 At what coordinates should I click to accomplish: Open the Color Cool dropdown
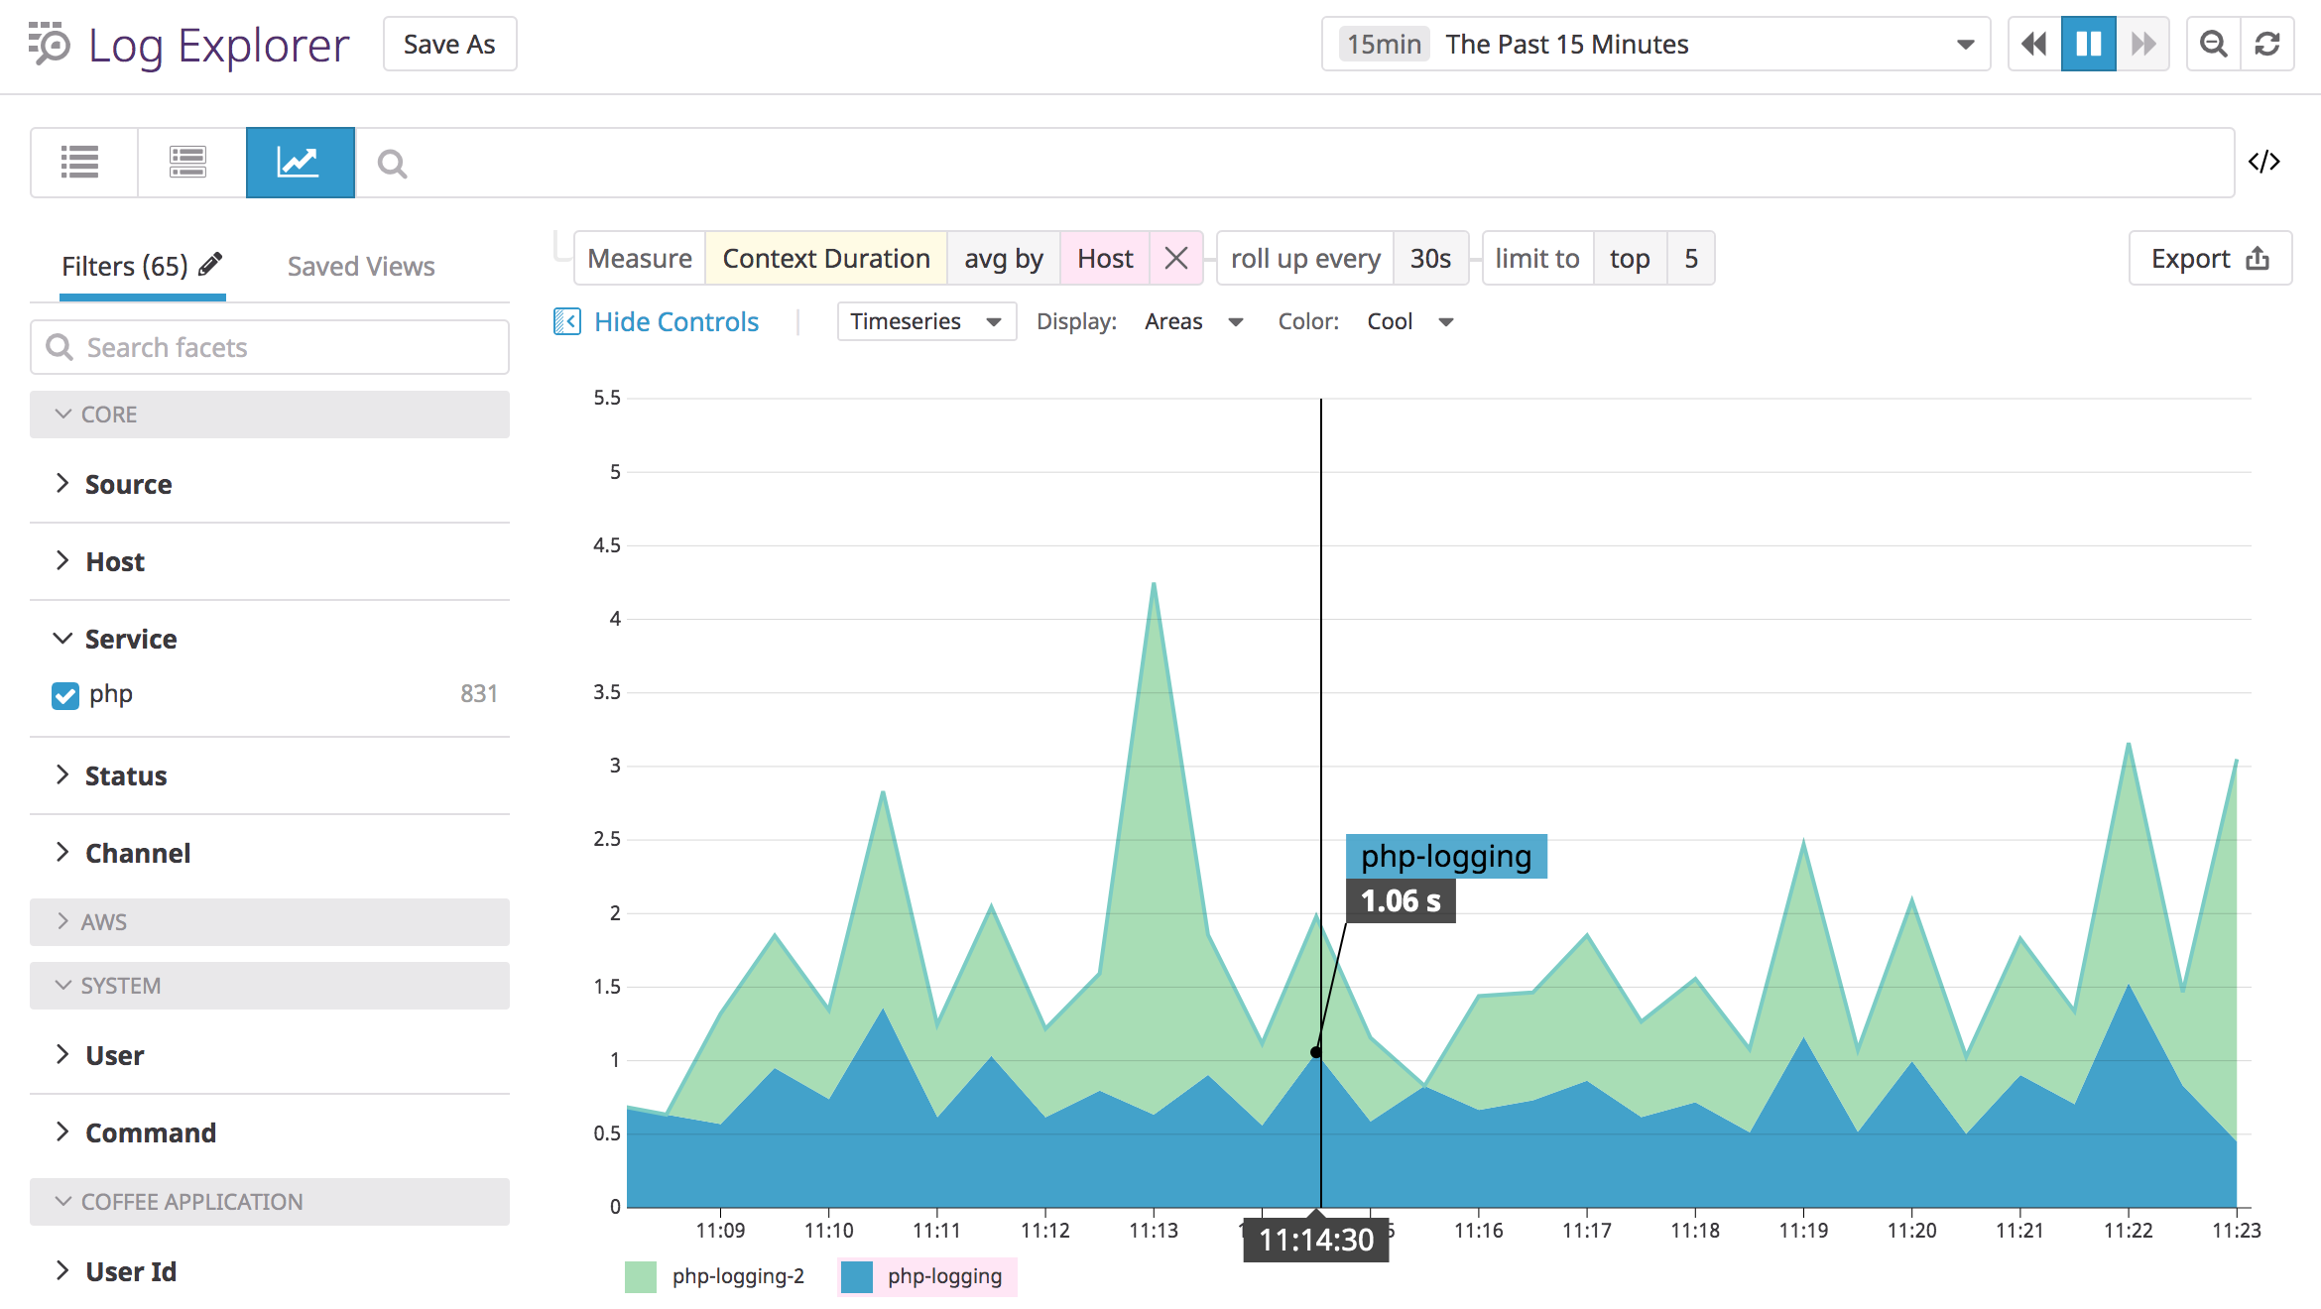[1408, 320]
